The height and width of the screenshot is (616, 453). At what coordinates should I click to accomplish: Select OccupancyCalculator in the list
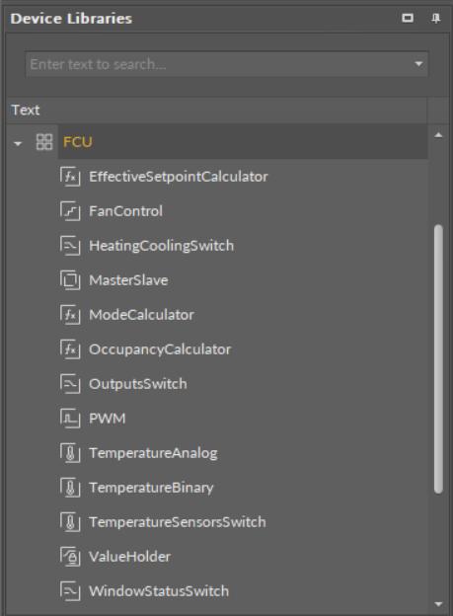[160, 349]
